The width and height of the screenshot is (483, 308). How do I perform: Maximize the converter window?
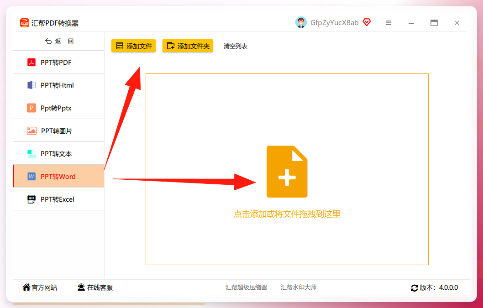tap(434, 23)
